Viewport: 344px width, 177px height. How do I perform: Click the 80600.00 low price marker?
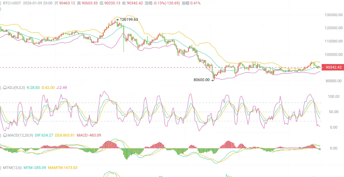pyautogui.click(x=202, y=80)
